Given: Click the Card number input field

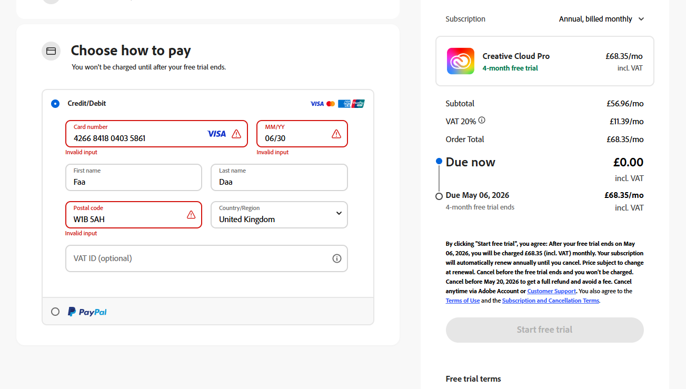Looking at the screenshot, I should click(137, 138).
